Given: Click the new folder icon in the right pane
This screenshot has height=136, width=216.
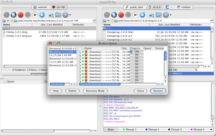Looking at the screenshot, I should (159, 15).
